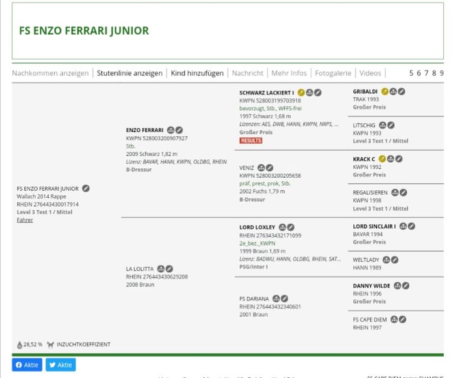Open DANNY WILDE offspring group icon
The height and width of the screenshot is (378, 452).
coord(397,285)
